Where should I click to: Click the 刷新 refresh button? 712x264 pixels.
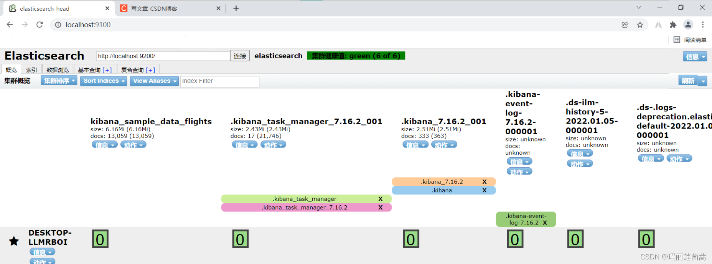click(688, 81)
